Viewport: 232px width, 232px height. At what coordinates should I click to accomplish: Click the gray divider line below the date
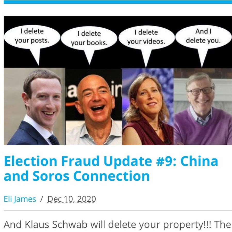click(x=118, y=210)
